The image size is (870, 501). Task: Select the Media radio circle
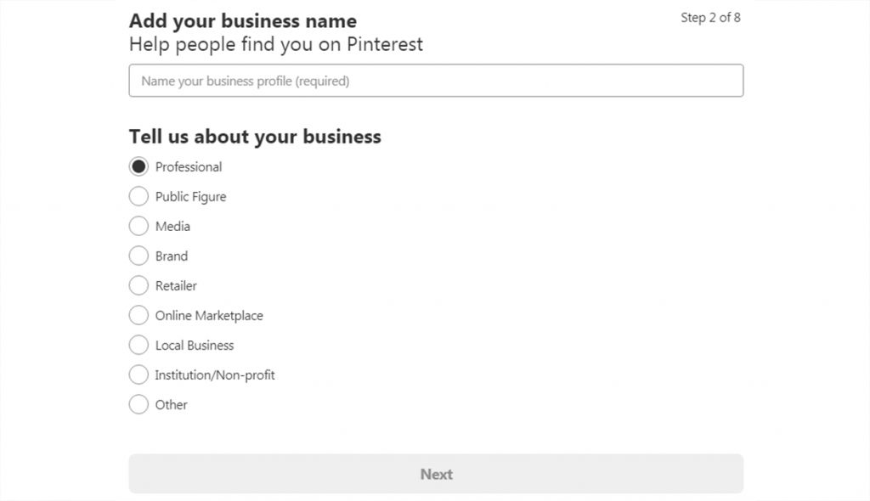tap(138, 226)
